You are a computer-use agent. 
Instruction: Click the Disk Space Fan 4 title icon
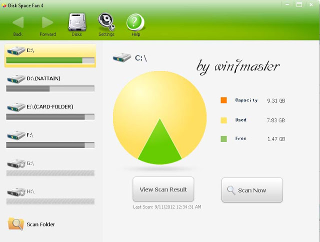point(4,5)
